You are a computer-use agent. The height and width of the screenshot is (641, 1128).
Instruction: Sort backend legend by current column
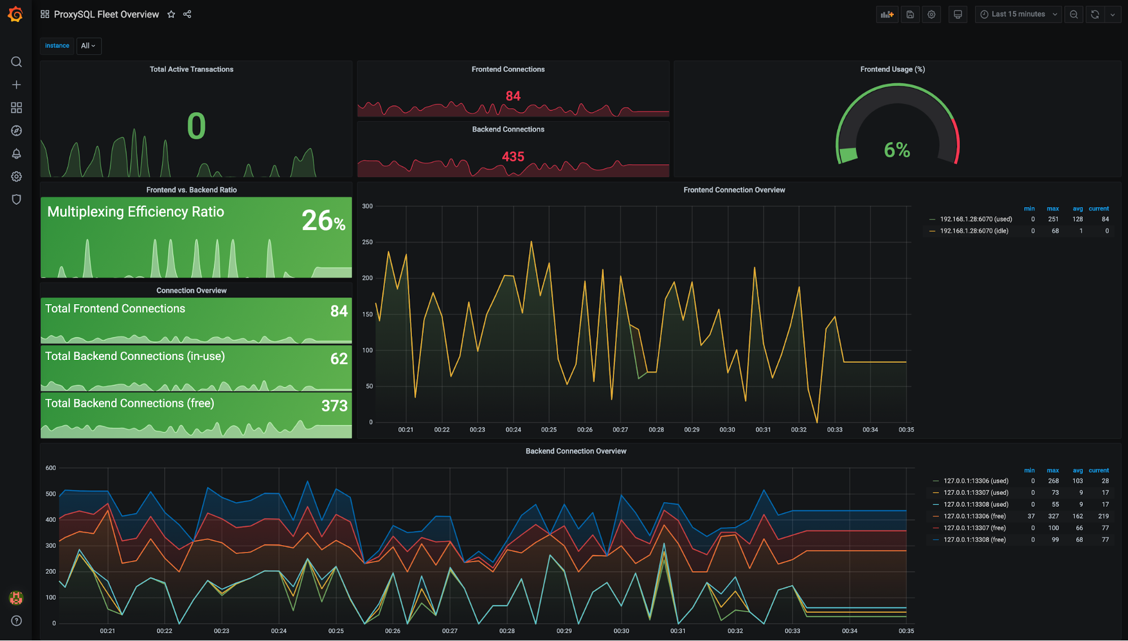pyautogui.click(x=1099, y=471)
